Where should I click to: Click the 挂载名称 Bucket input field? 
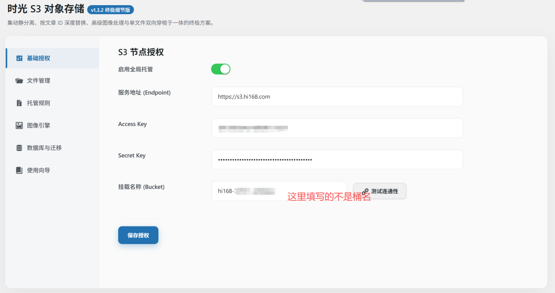pos(279,191)
